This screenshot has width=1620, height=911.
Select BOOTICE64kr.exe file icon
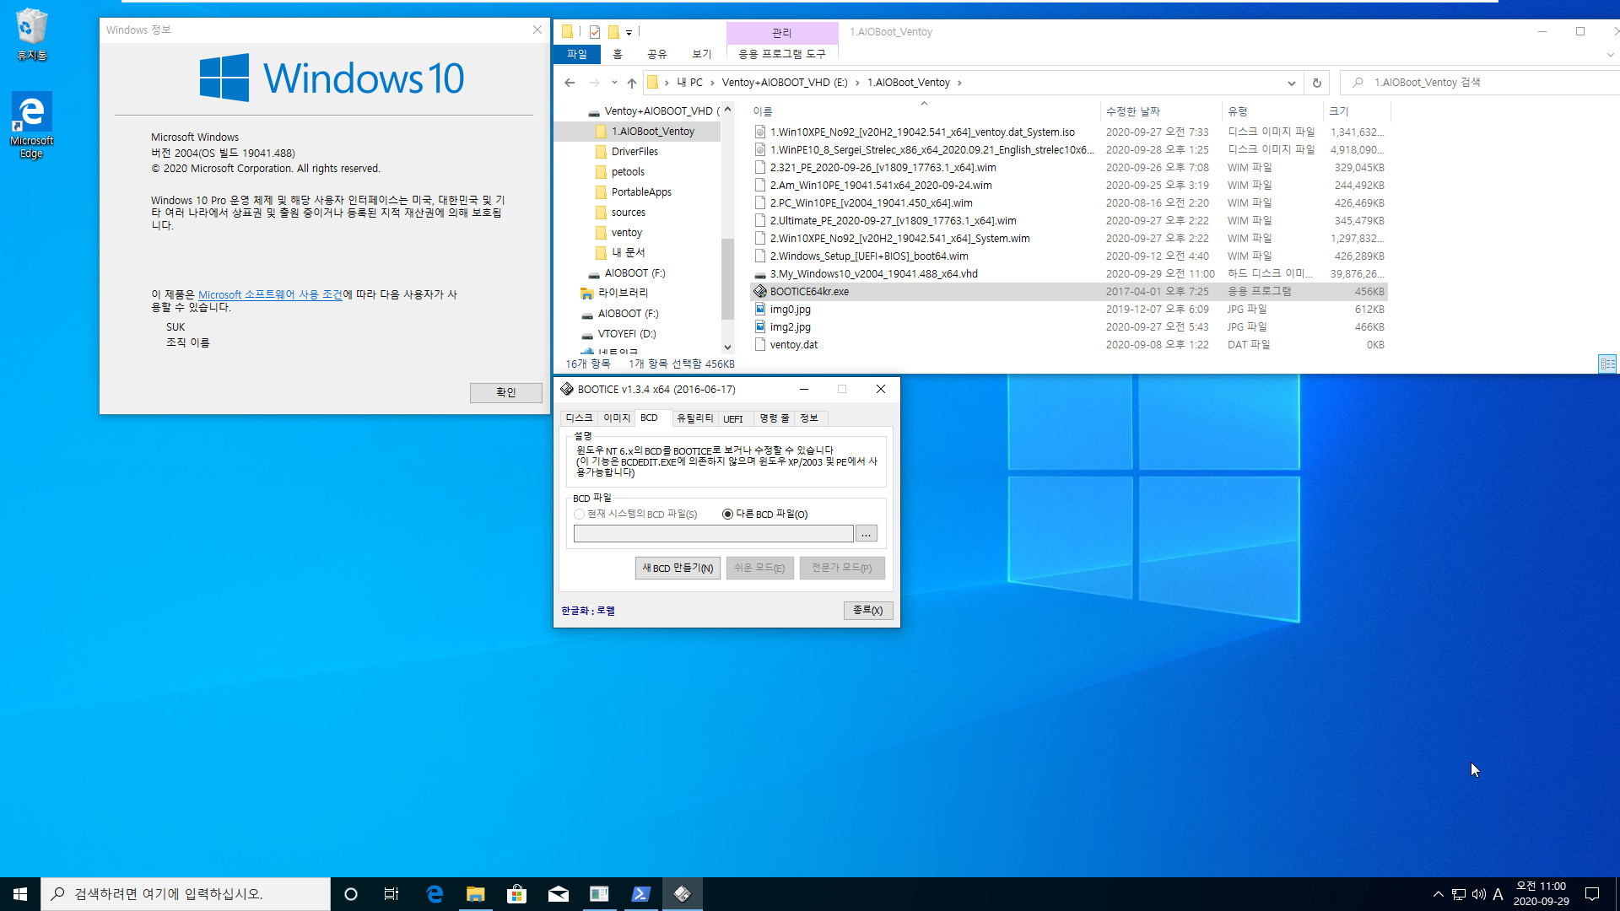(x=760, y=291)
